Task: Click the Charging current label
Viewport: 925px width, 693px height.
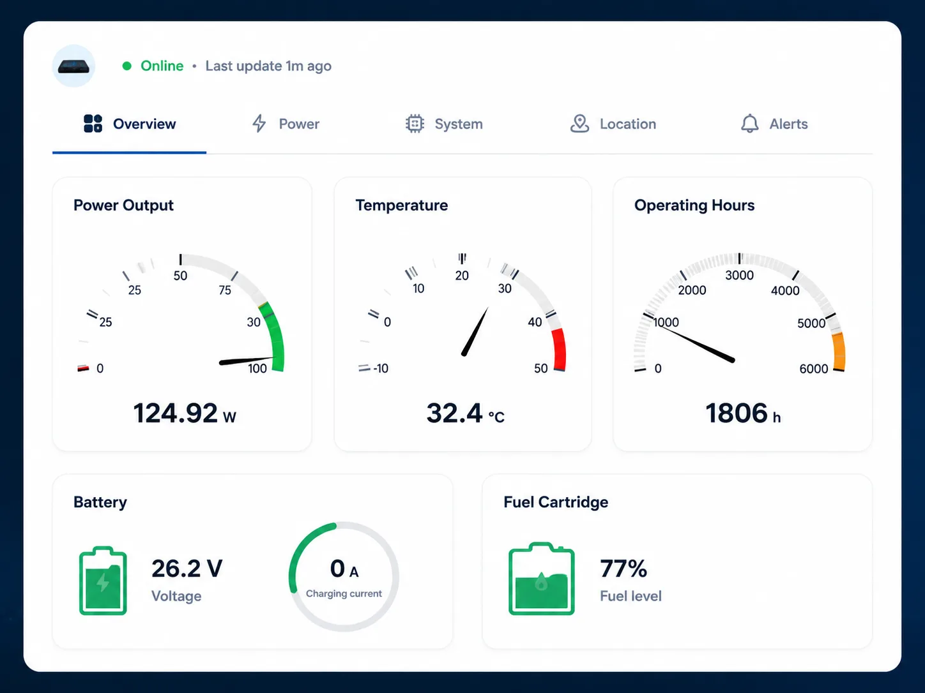Action: [344, 593]
